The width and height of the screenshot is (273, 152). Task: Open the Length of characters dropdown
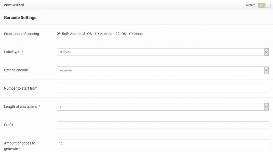coord(163,107)
